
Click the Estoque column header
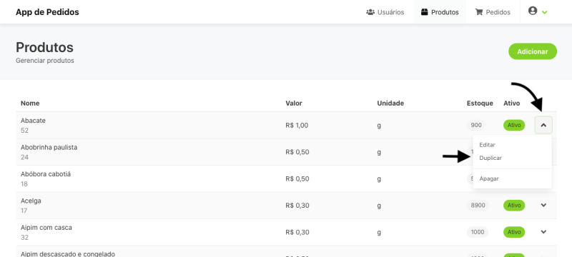[480, 104]
